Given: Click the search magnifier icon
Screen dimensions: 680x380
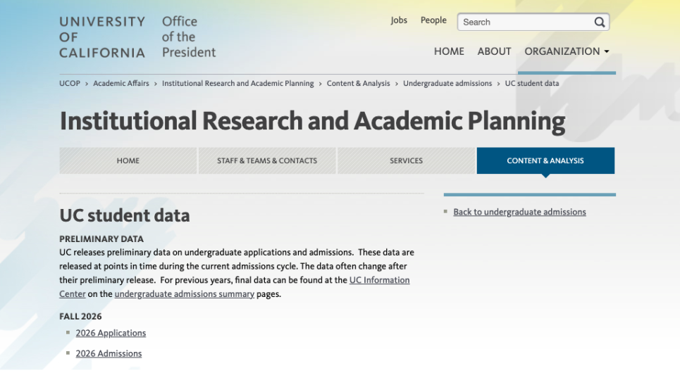Looking at the screenshot, I should (x=600, y=22).
